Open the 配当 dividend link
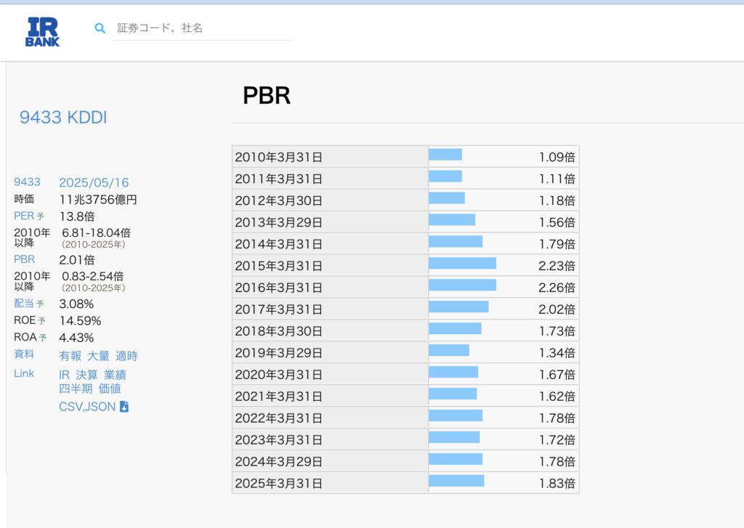The height and width of the screenshot is (528, 744). coord(24,303)
